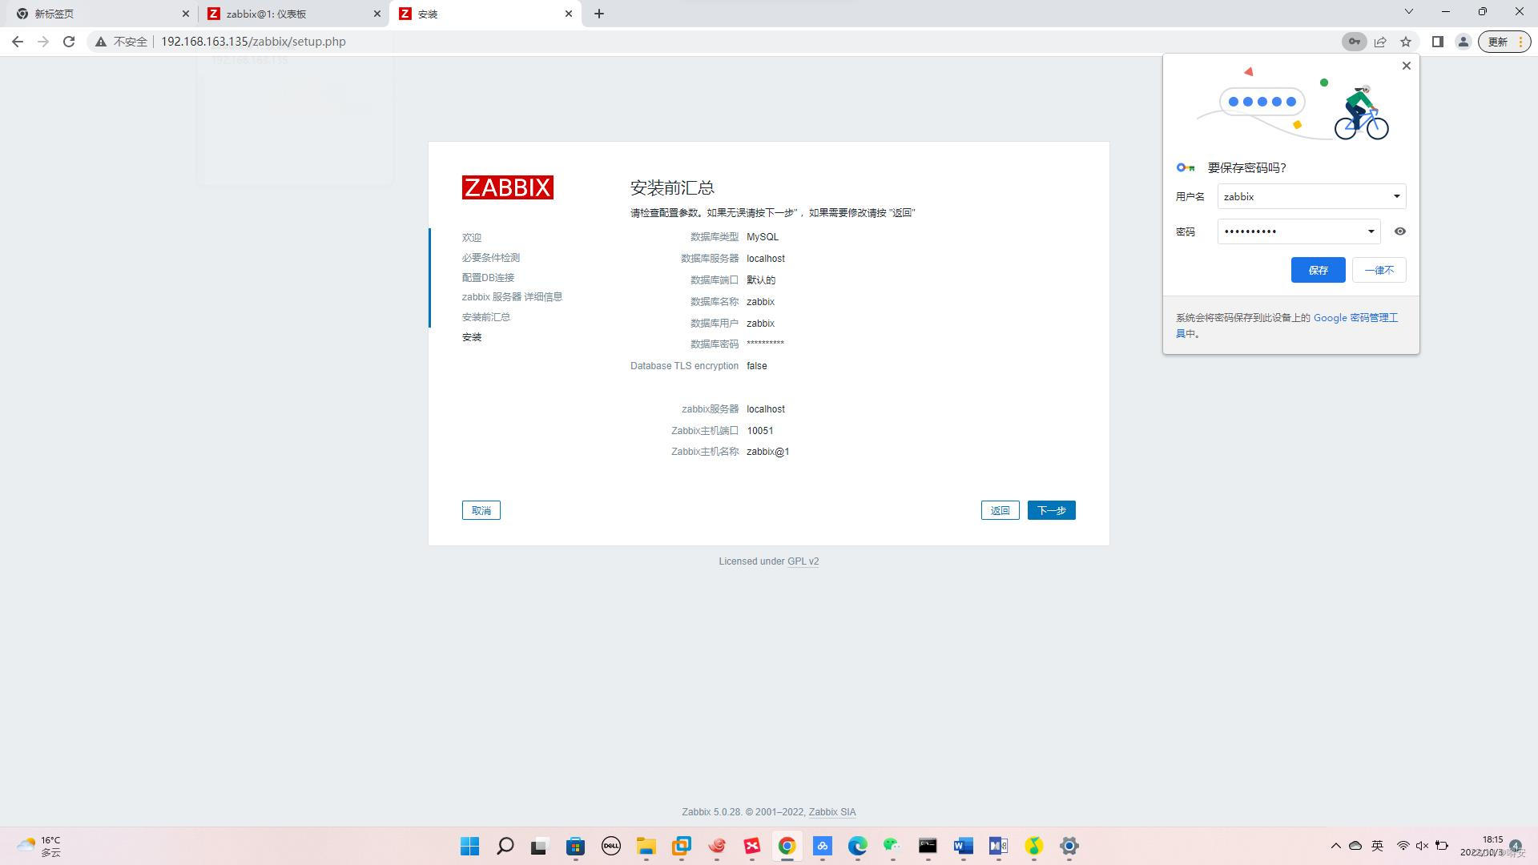1538x865 pixels.
Task: Click the browser back arrow
Action: click(18, 42)
